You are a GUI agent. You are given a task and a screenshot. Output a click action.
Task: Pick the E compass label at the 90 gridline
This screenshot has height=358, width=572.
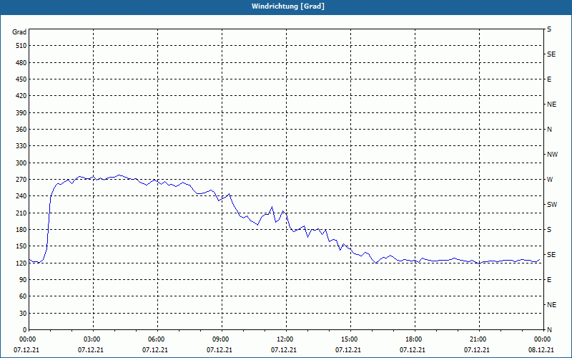coord(549,280)
